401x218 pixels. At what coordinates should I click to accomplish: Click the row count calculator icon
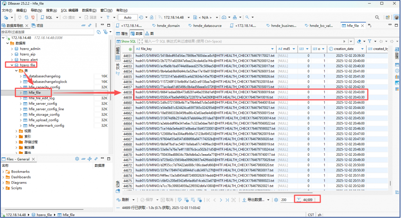click(x=298, y=200)
